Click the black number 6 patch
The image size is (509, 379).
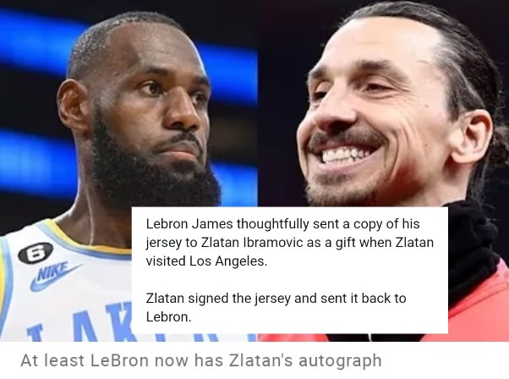pos(36,253)
